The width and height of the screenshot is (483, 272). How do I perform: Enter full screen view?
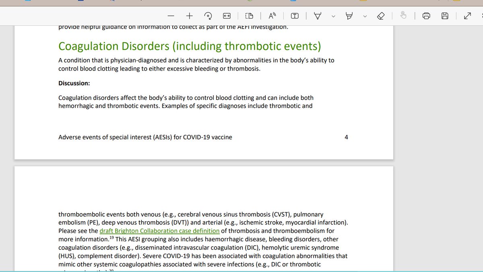467,16
